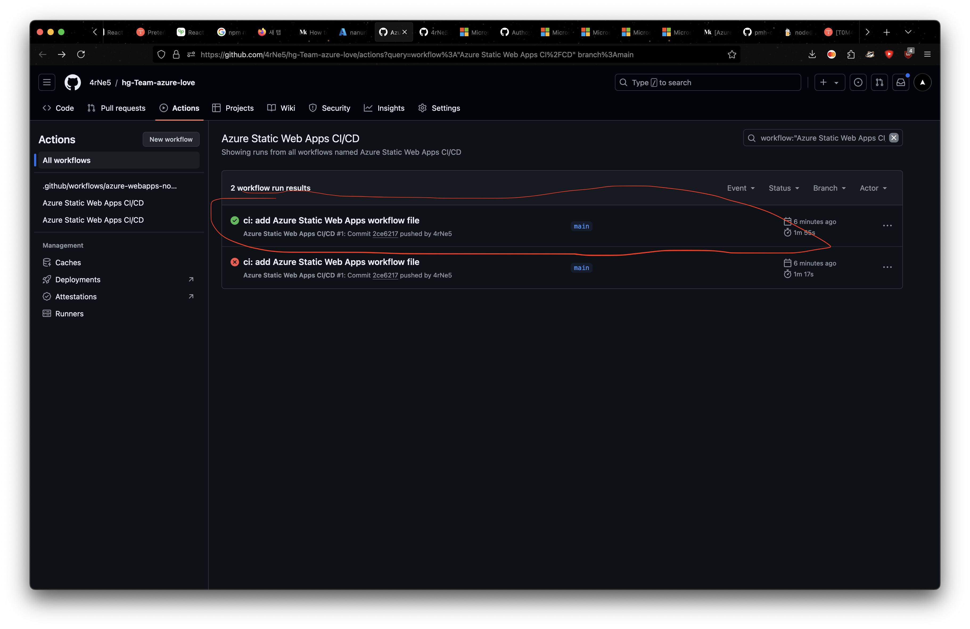The width and height of the screenshot is (970, 629).
Task: Open the three-dot menu for the failed run
Action: [x=887, y=267]
